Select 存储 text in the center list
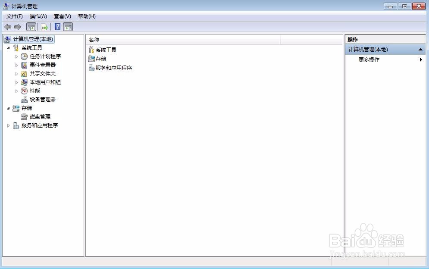This screenshot has width=429, height=269. pos(101,59)
